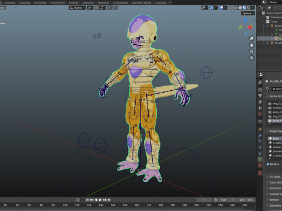Viewport: 282px width, 211px height.
Task: Switch to material preview shading
Action: [244, 8]
